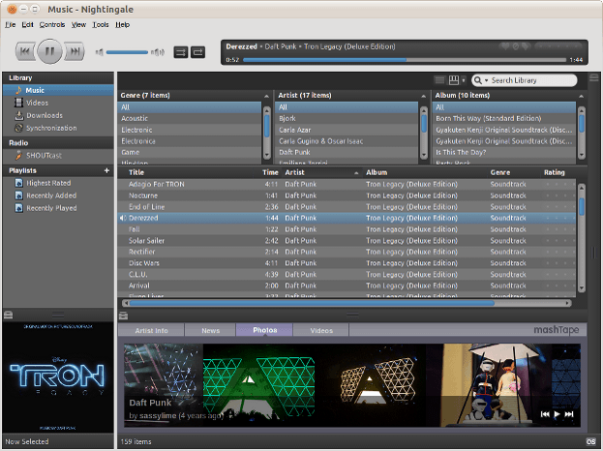Sort tracks by Genre column header
The width and height of the screenshot is (603, 451).
tap(513, 172)
